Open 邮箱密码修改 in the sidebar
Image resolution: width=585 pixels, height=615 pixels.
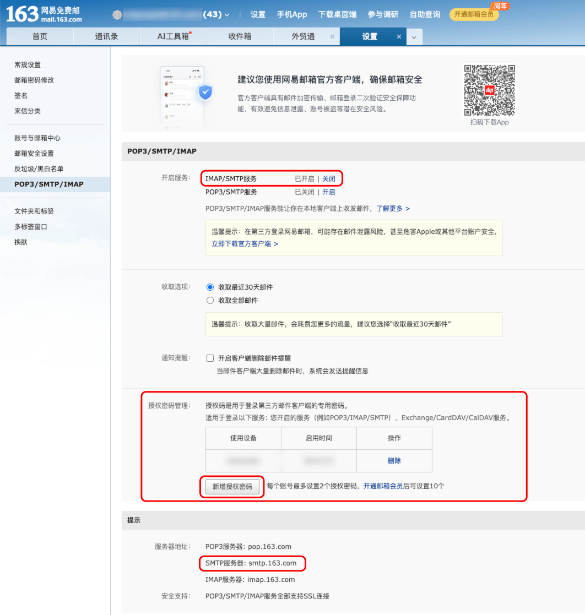point(34,80)
